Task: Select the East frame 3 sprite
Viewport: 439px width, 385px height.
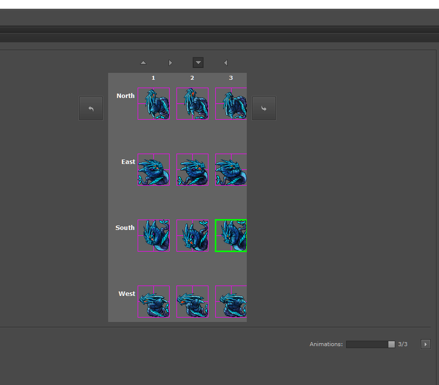Action: coord(231,169)
